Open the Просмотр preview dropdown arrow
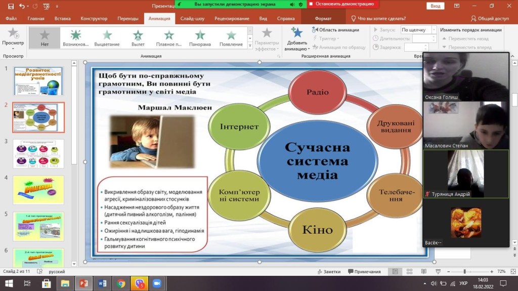This screenshot has width=518, height=291. coord(13,49)
